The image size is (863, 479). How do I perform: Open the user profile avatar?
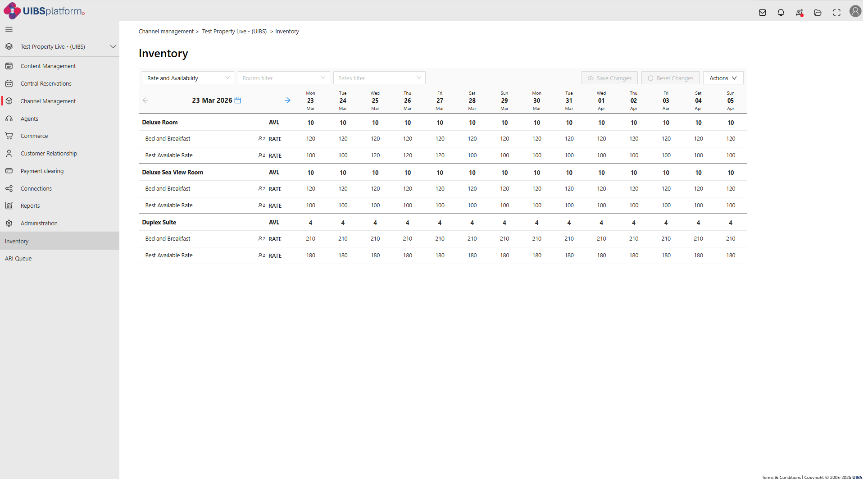(855, 11)
